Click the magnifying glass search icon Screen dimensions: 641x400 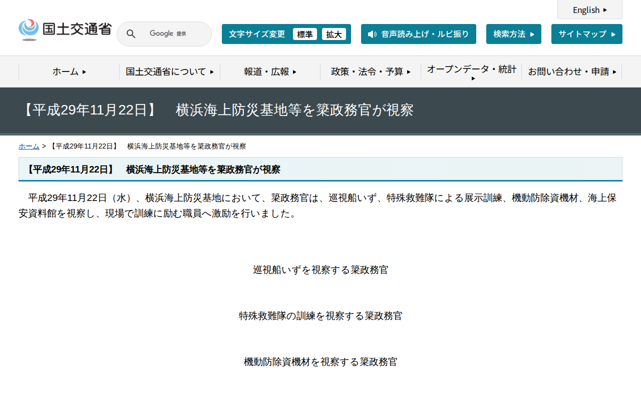131,33
